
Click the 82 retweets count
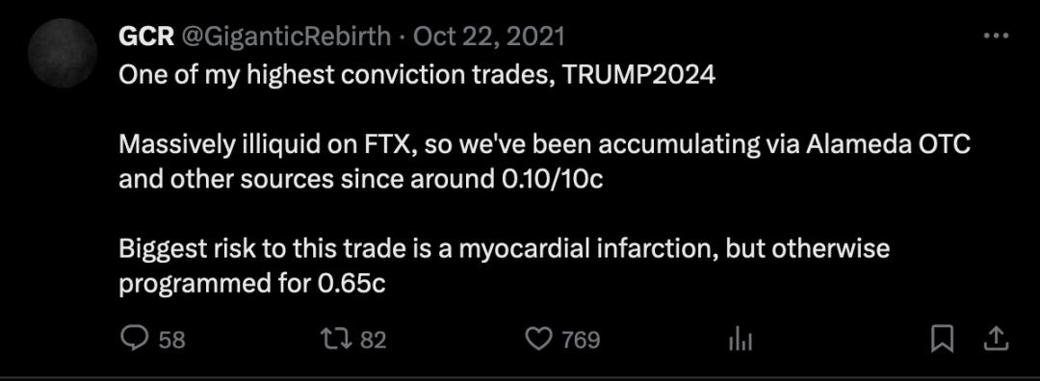(x=373, y=340)
